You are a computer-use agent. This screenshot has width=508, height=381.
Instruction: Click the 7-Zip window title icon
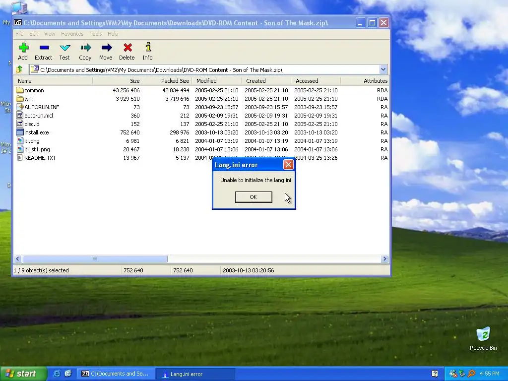(18, 23)
